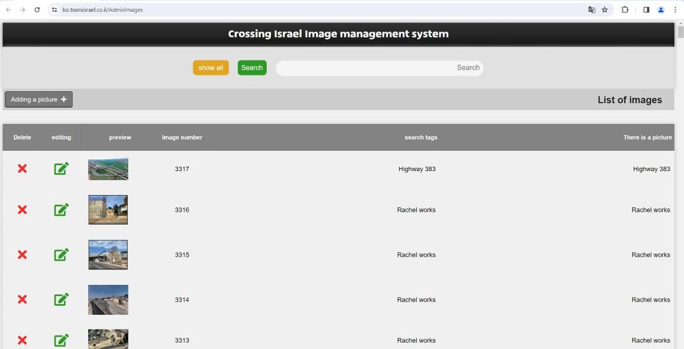Open the Highway 383 preview thumbnail
Viewport: 684px width, 349px height.
pyautogui.click(x=108, y=169)
